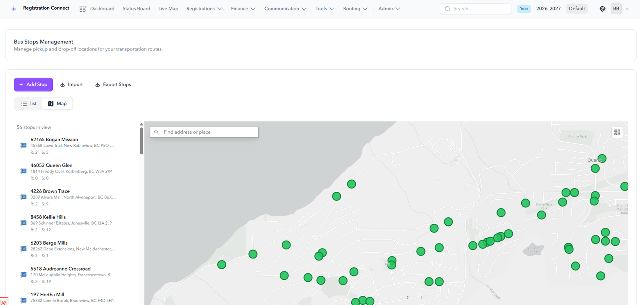Click address 1814 Freddy Oval, Korbinberg
Viewport: 640px width, 305px height.
coord(72,171)
